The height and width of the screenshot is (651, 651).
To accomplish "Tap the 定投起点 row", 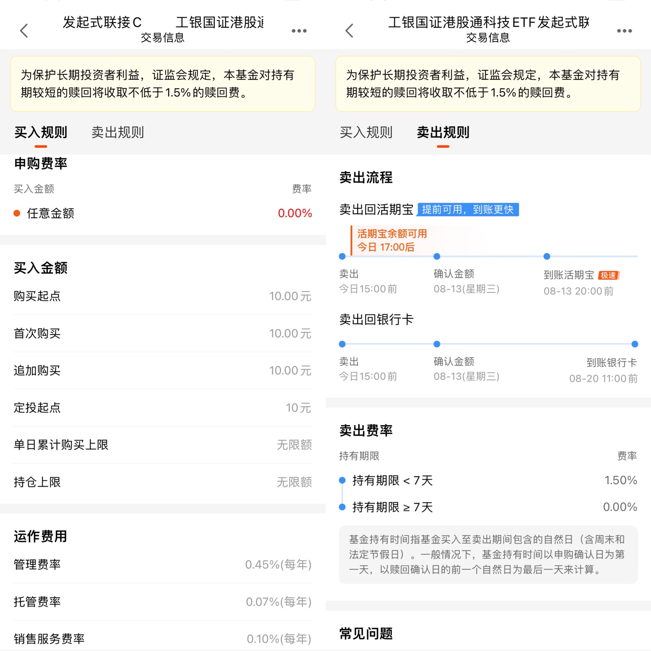I will (x=163, y=407).
